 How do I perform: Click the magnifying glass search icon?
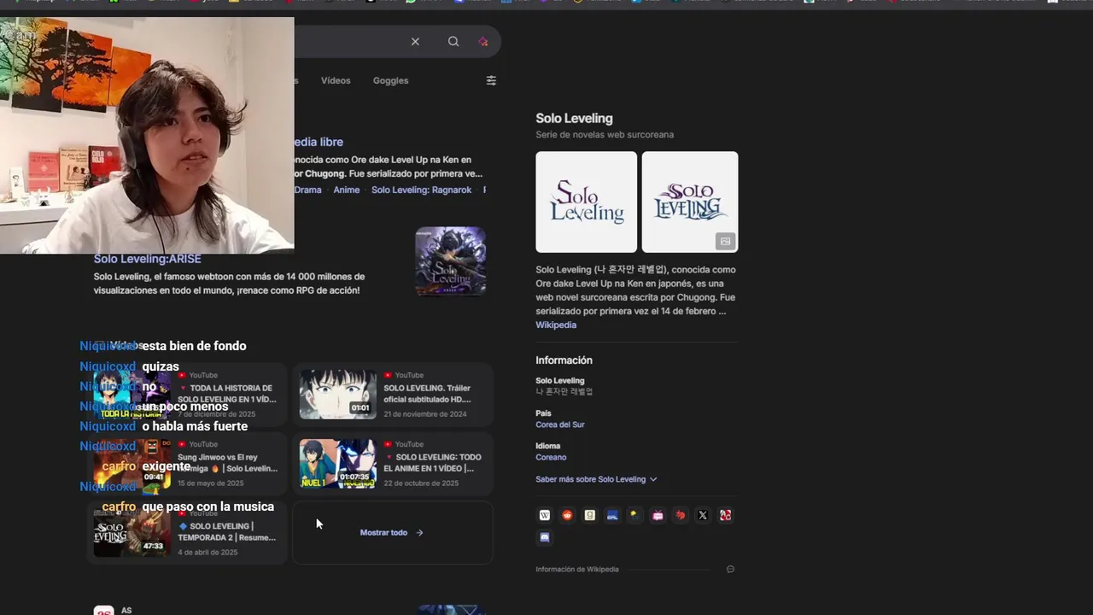tap(453, 42)
